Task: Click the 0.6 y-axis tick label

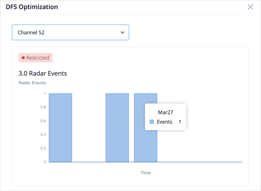Action: [x=43, y=121]
